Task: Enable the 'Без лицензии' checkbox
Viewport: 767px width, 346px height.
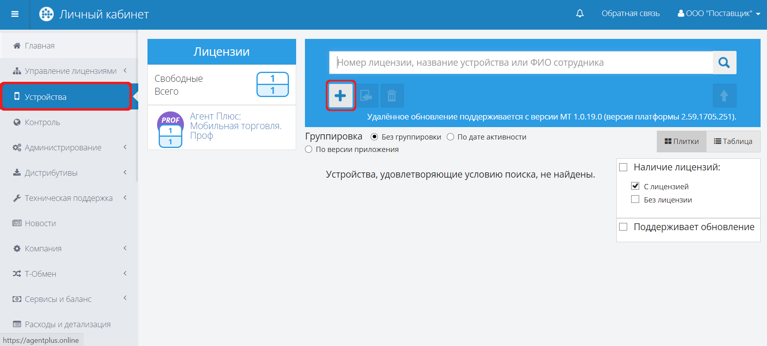Action: click(635, 199)
